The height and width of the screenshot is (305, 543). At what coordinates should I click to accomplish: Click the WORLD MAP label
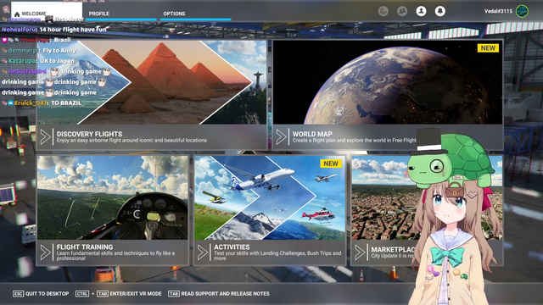point(312,134)
